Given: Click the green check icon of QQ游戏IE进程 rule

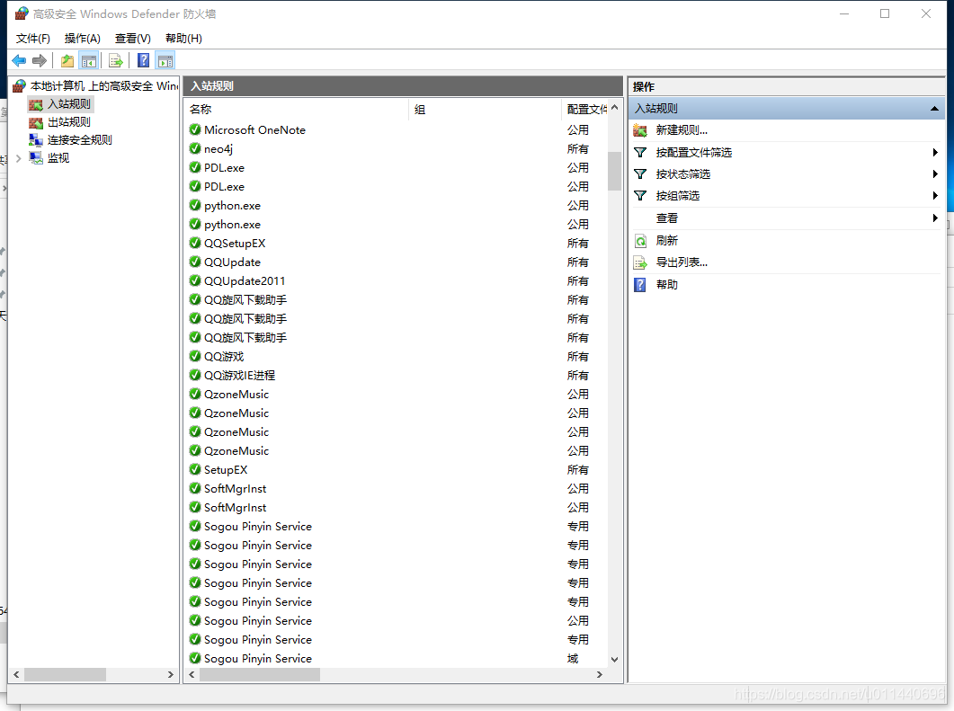Looking at the screenshot, I should [195, 375].
